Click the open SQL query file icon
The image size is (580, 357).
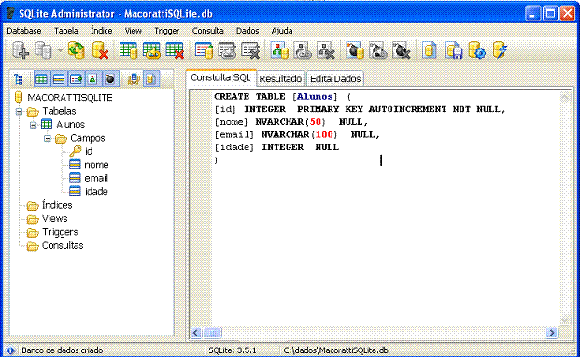coord(430,49)
